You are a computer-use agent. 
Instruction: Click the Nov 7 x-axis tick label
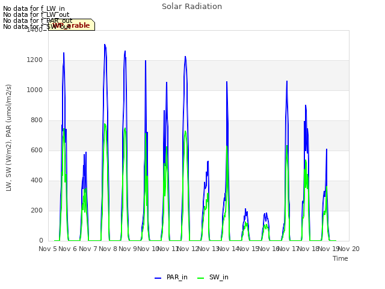tap(88, 249)
